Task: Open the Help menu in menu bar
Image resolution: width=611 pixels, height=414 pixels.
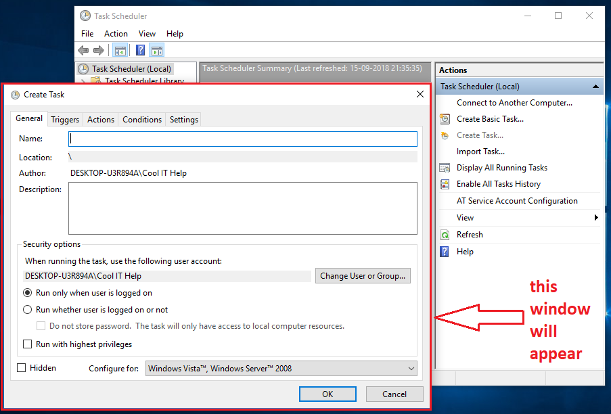Action: [x=175, y=34]
